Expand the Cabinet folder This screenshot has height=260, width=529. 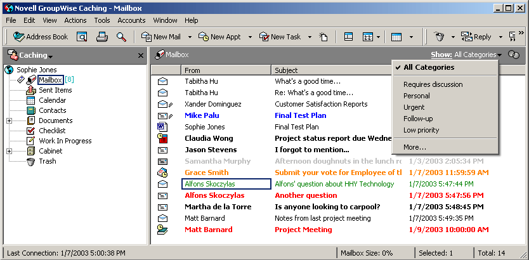click(x=9, y=151)
